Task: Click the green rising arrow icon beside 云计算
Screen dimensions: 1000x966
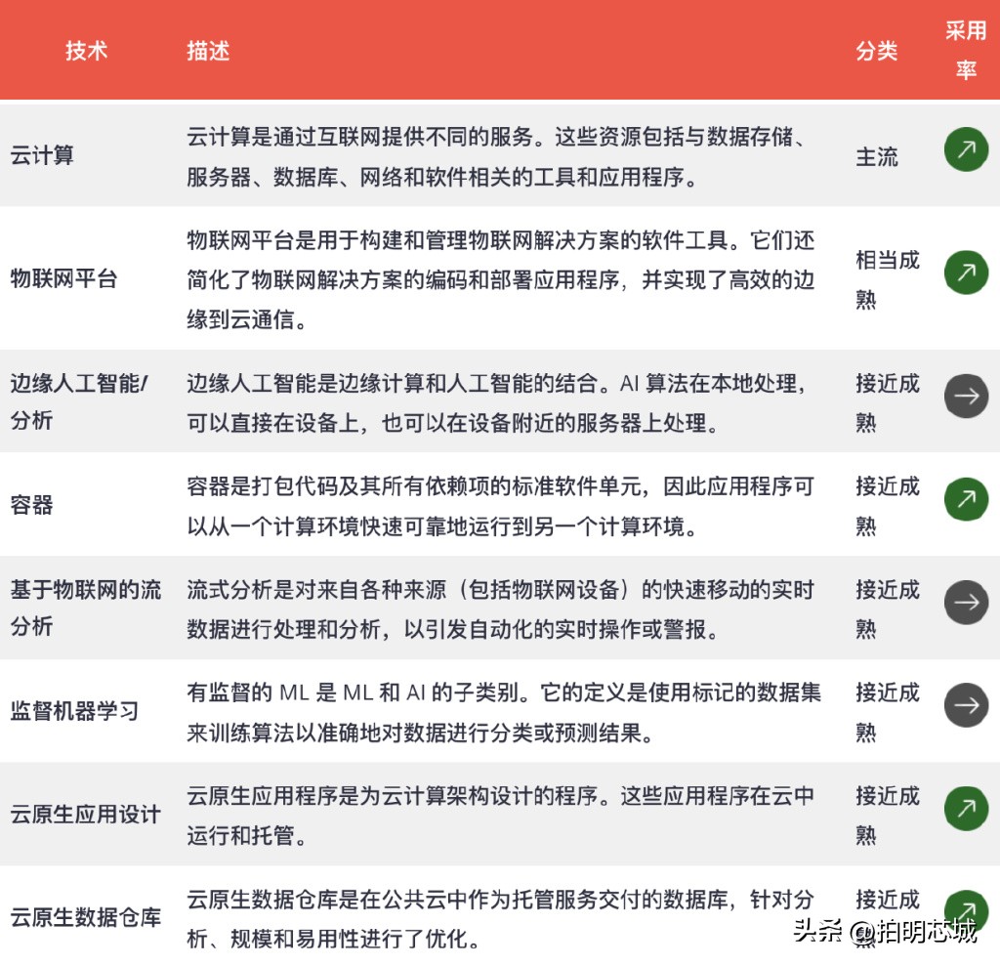Action: 966,149
